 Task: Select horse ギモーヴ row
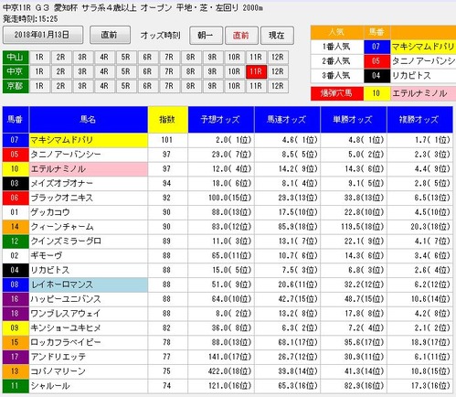(228, 255)
